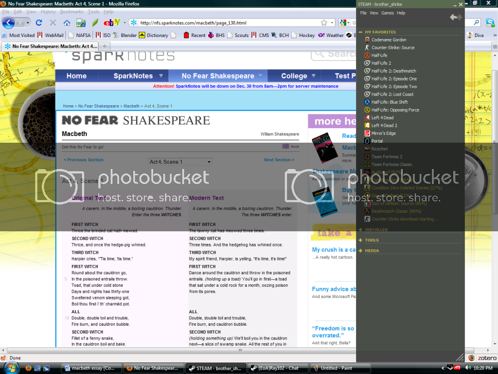The height and width of the screenshot is (374, 498).
Task: Open a new tab with the plus button
Action: click(x=105, y=46)
